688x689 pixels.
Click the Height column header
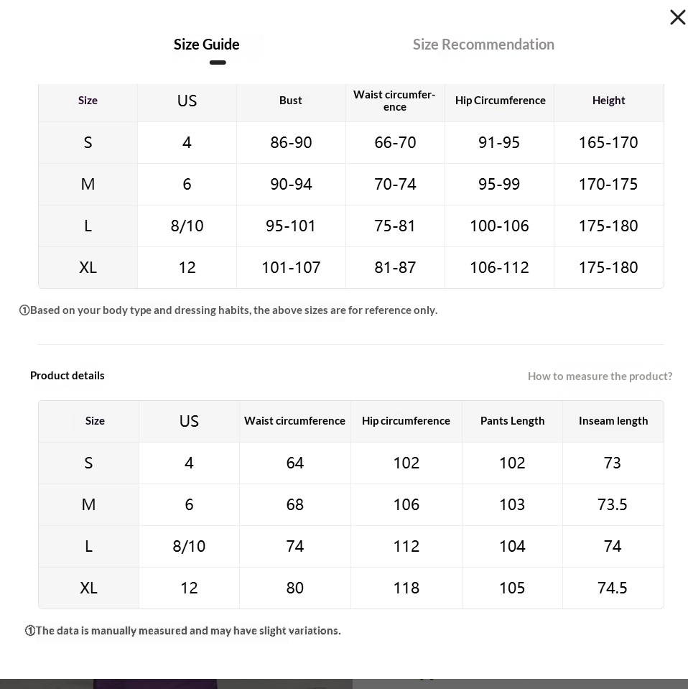tap(609, 101)
